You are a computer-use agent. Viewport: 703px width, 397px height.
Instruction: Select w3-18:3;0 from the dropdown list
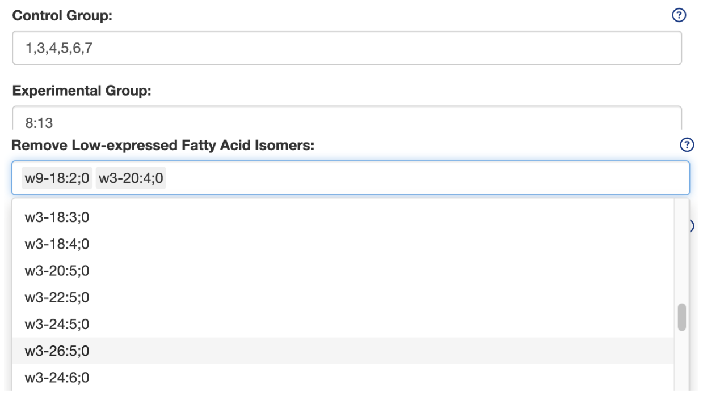tap(57, 217)
